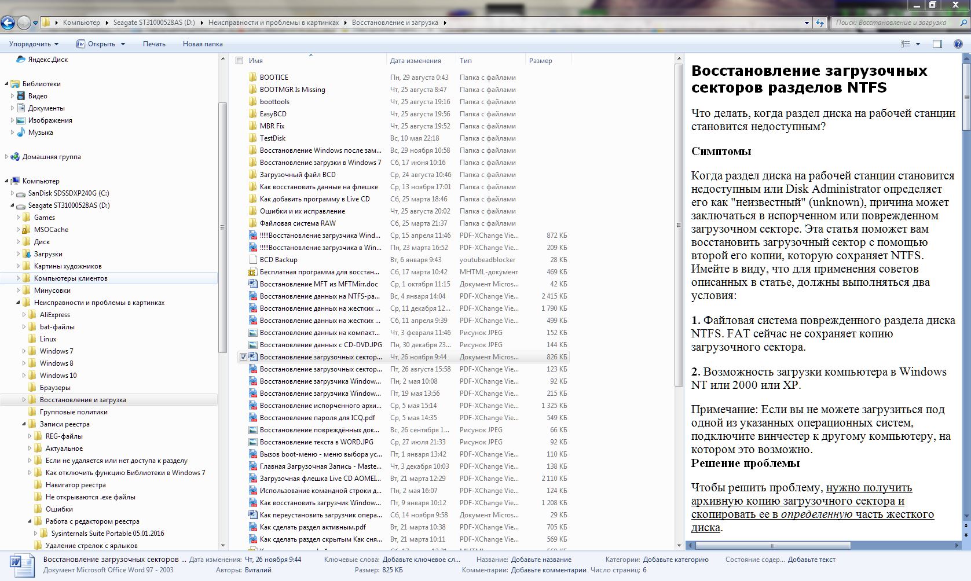Select Восстановление пароля для ICQ.pdf icon
This screenshot has width=971, height=581.
252,418
